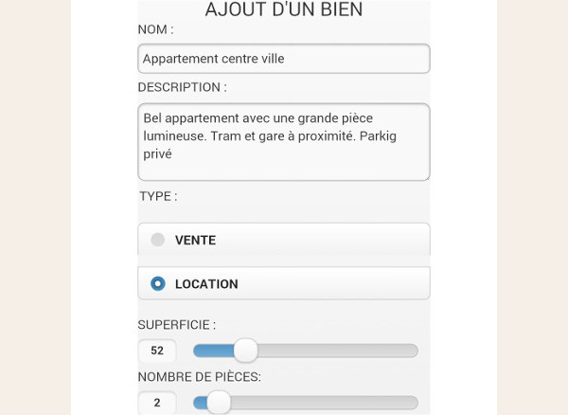568x415 pixels.
Task: Click the Nom text input field
Action: (284, 59)
